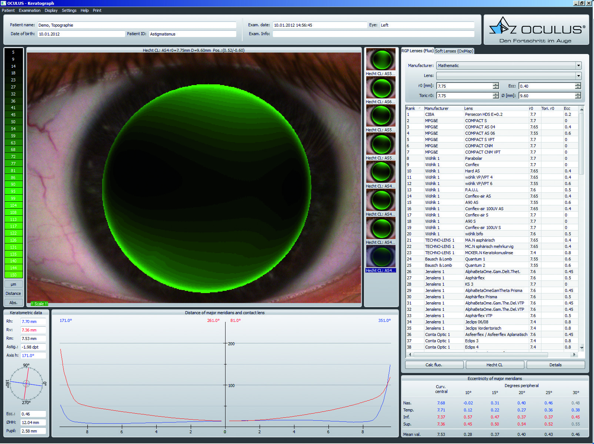Select the highlighted bottom Hecht CL thumbnail

click(x=381, y=256)
